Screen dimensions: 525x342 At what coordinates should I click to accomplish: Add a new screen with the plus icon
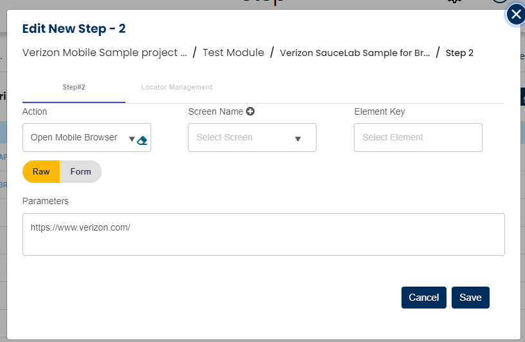tap(250, 111)
